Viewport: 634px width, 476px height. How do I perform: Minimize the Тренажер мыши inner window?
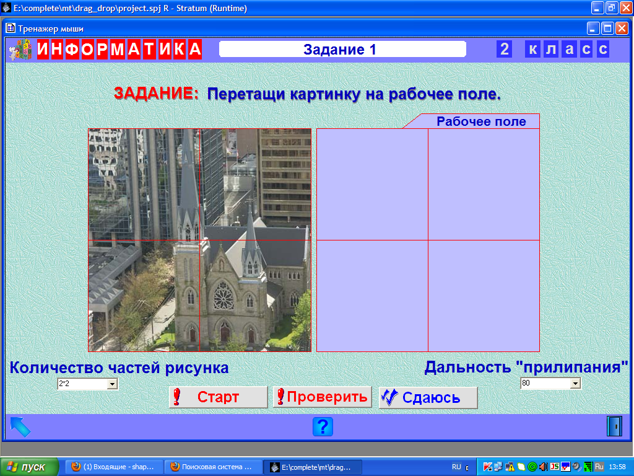click(x=593, y=29)
